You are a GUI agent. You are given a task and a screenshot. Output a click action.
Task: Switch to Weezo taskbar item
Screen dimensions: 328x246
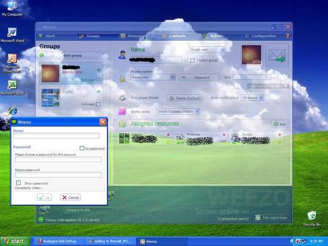162,241
